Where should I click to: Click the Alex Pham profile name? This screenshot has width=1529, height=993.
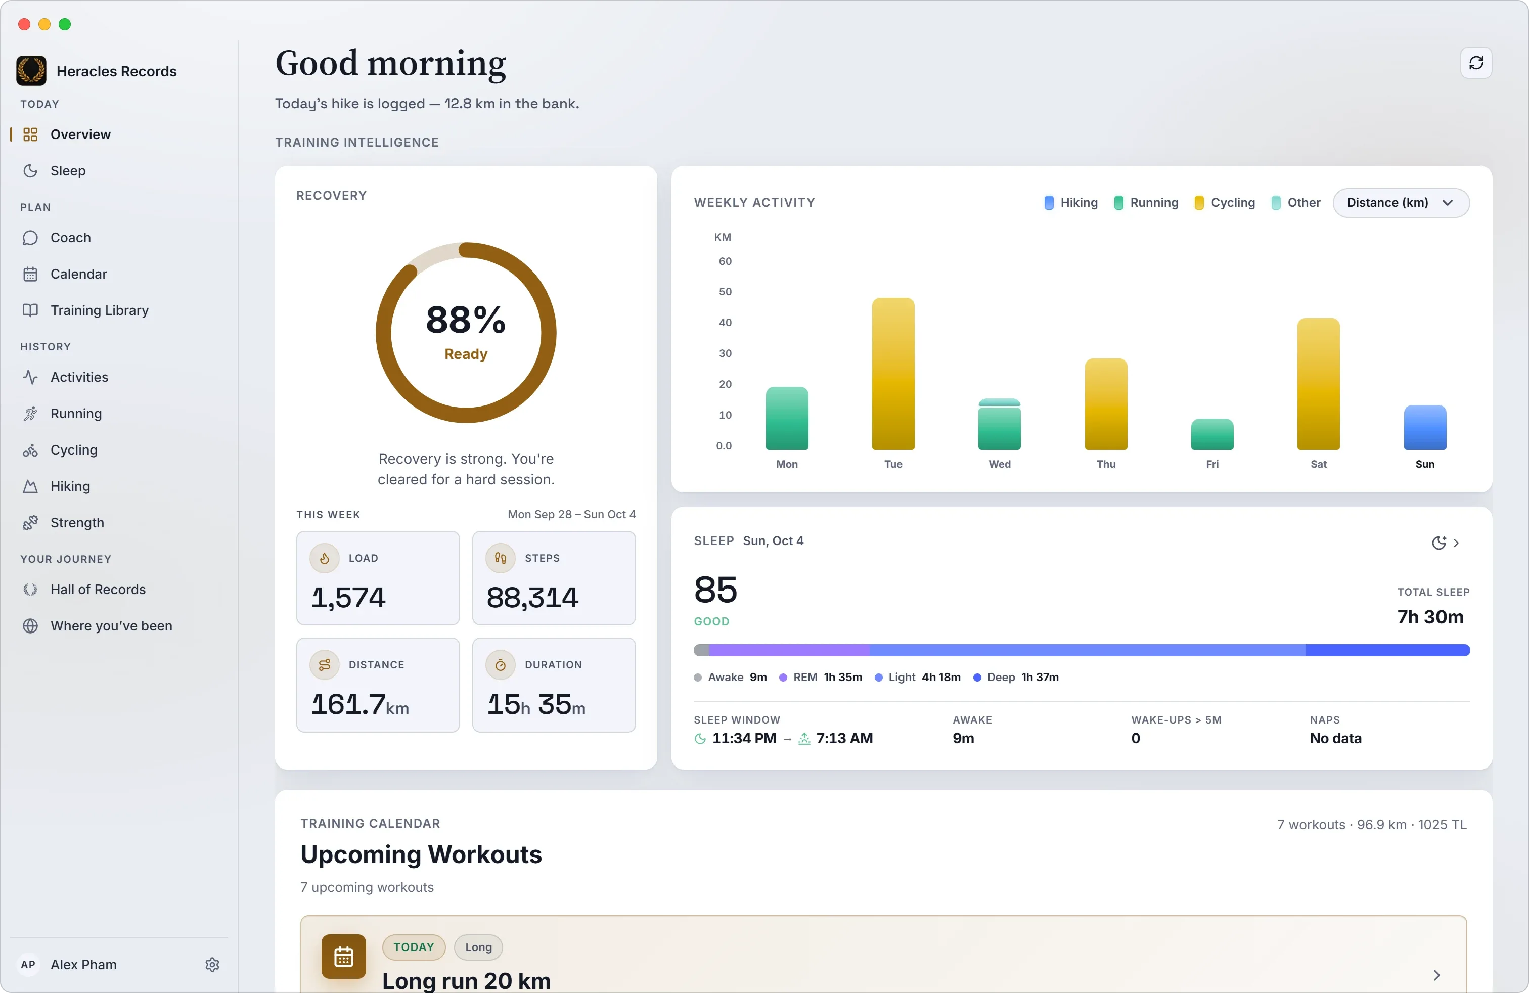(x=83, y=964)
